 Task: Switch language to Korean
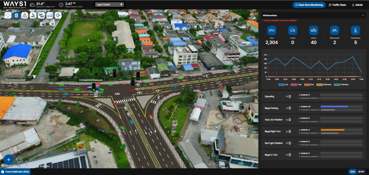(361, 172)
